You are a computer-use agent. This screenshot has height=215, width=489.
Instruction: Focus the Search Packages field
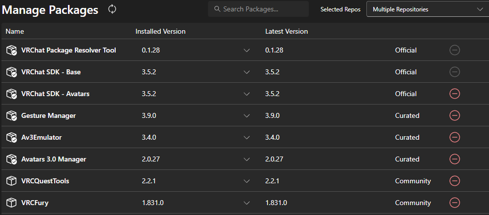[x=258, y=9]
